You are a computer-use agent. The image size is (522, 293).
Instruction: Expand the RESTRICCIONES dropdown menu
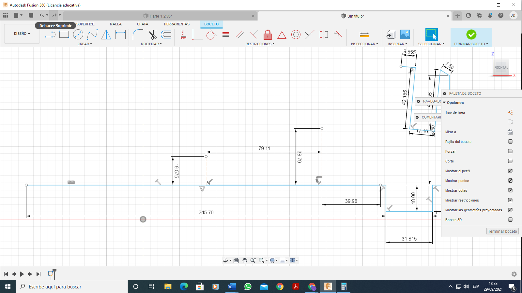pyautogui.click(x=260, y=44)
